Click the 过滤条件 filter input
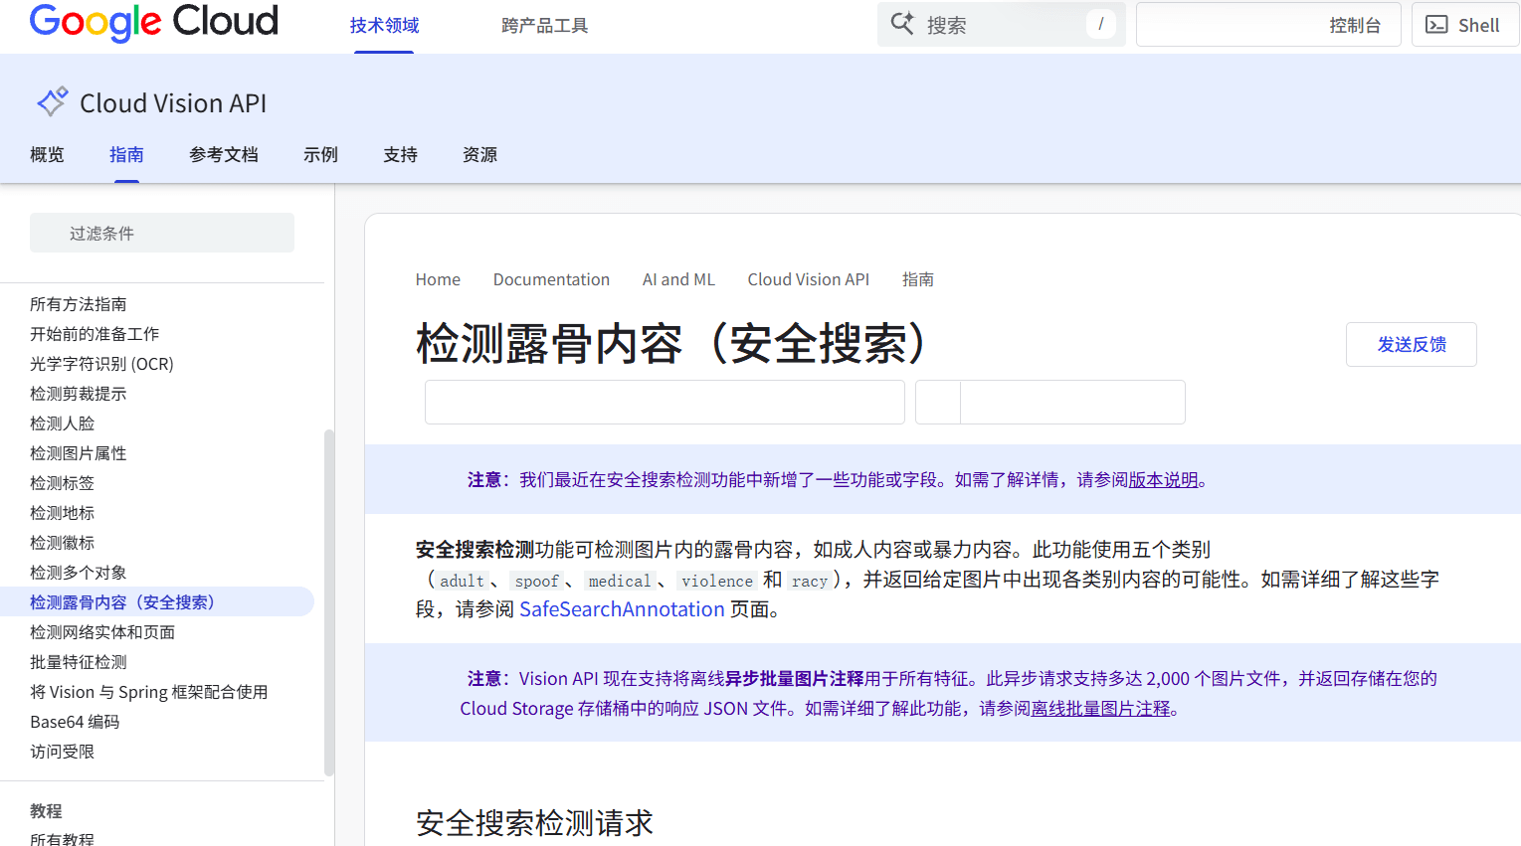The width and height of the screenshot is (1521, 846). (x=162, y=233)
